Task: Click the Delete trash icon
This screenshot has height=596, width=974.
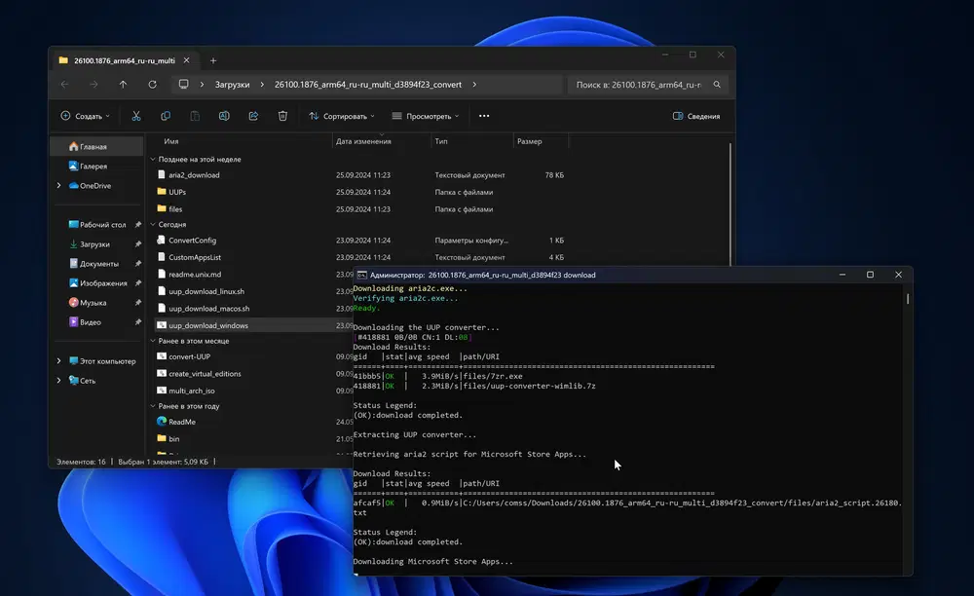Action: pos(282,116)
